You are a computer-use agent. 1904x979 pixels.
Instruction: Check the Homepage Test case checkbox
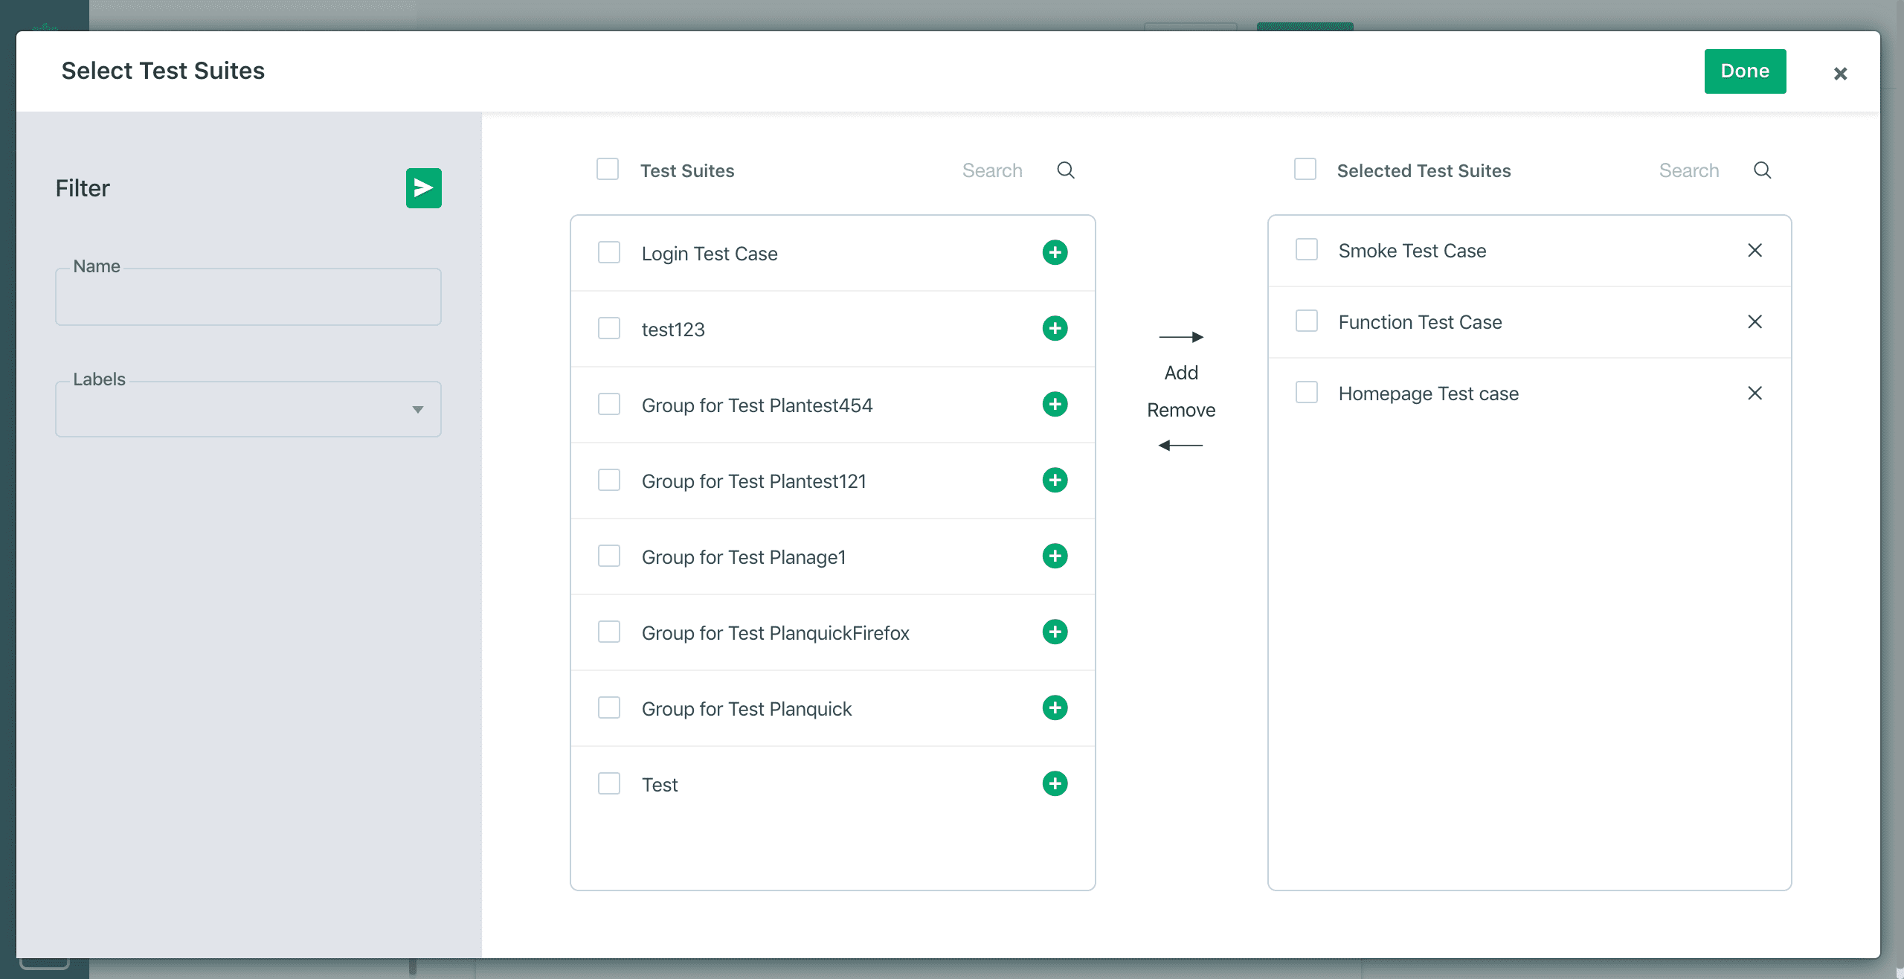coord(1305,392)
